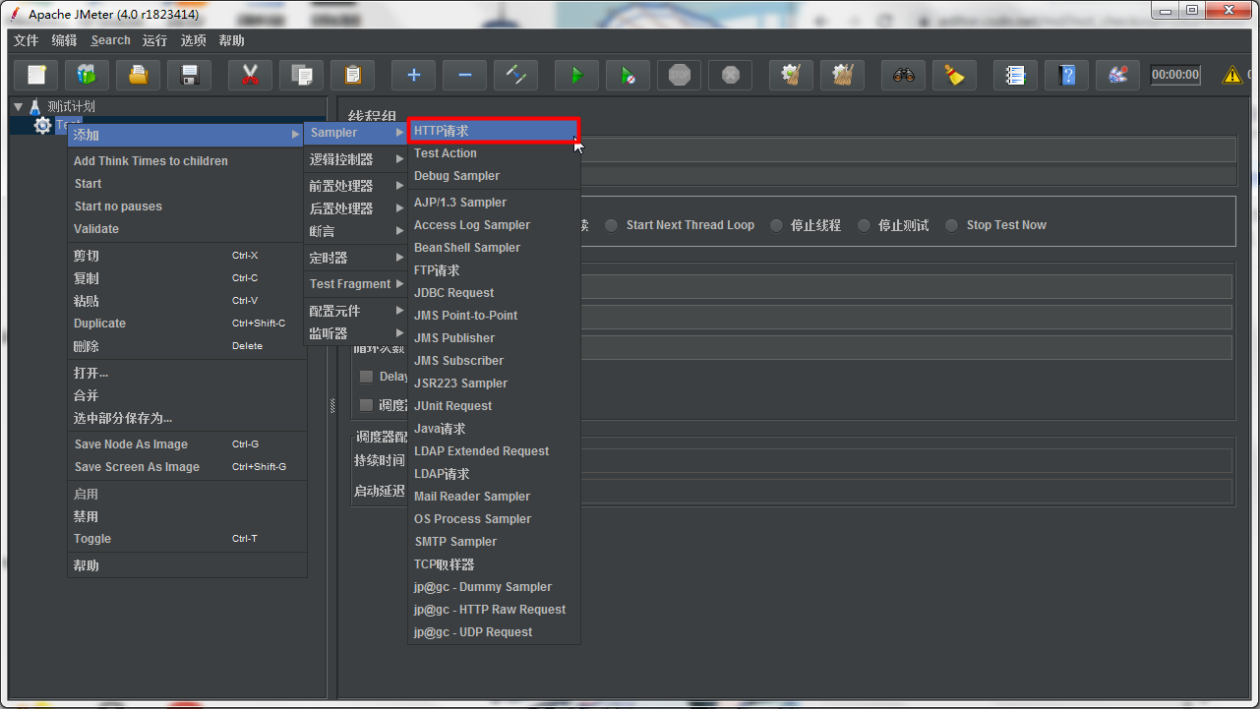Click the plugins manager toolbar icon
Viewport: 1260px width, 709px height.
coord(1118,75)
